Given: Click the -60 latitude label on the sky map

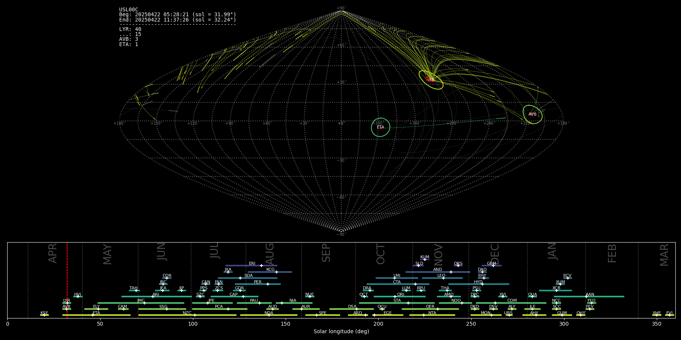Looking at the screenshot, I should pyautogui.click(x=341, y=198).
